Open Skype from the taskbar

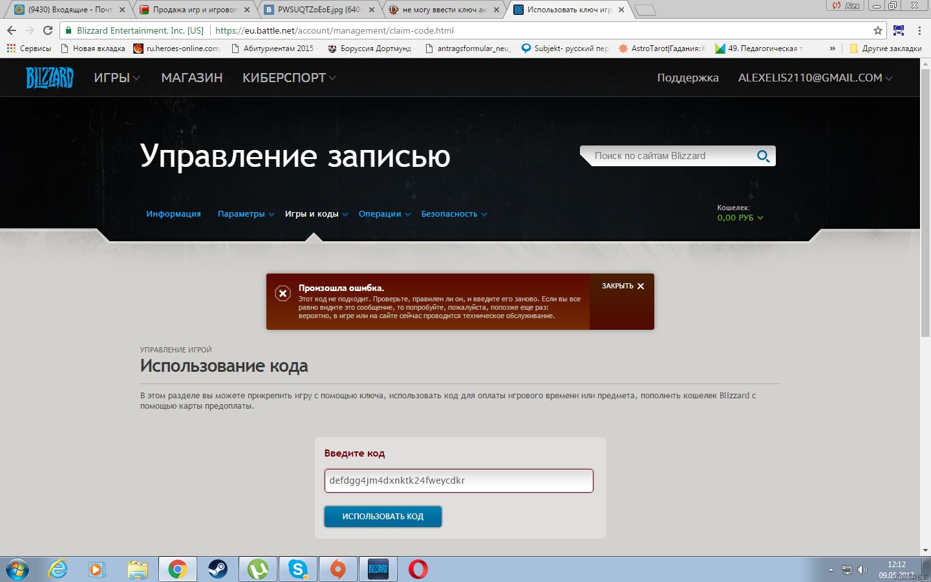[x=298, y=569]
